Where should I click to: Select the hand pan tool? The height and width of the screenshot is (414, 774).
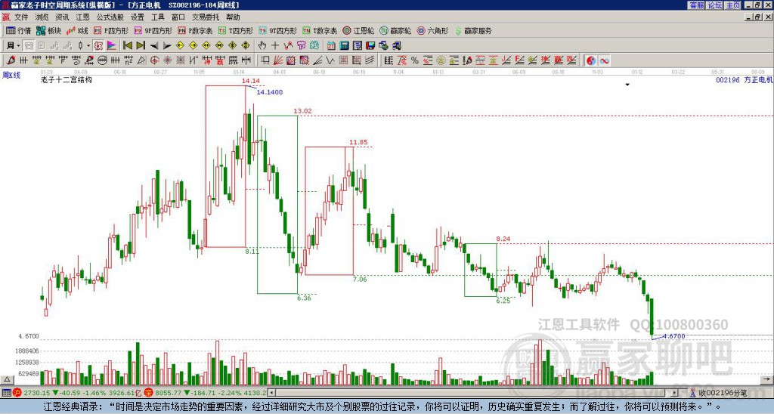point(262,46)
